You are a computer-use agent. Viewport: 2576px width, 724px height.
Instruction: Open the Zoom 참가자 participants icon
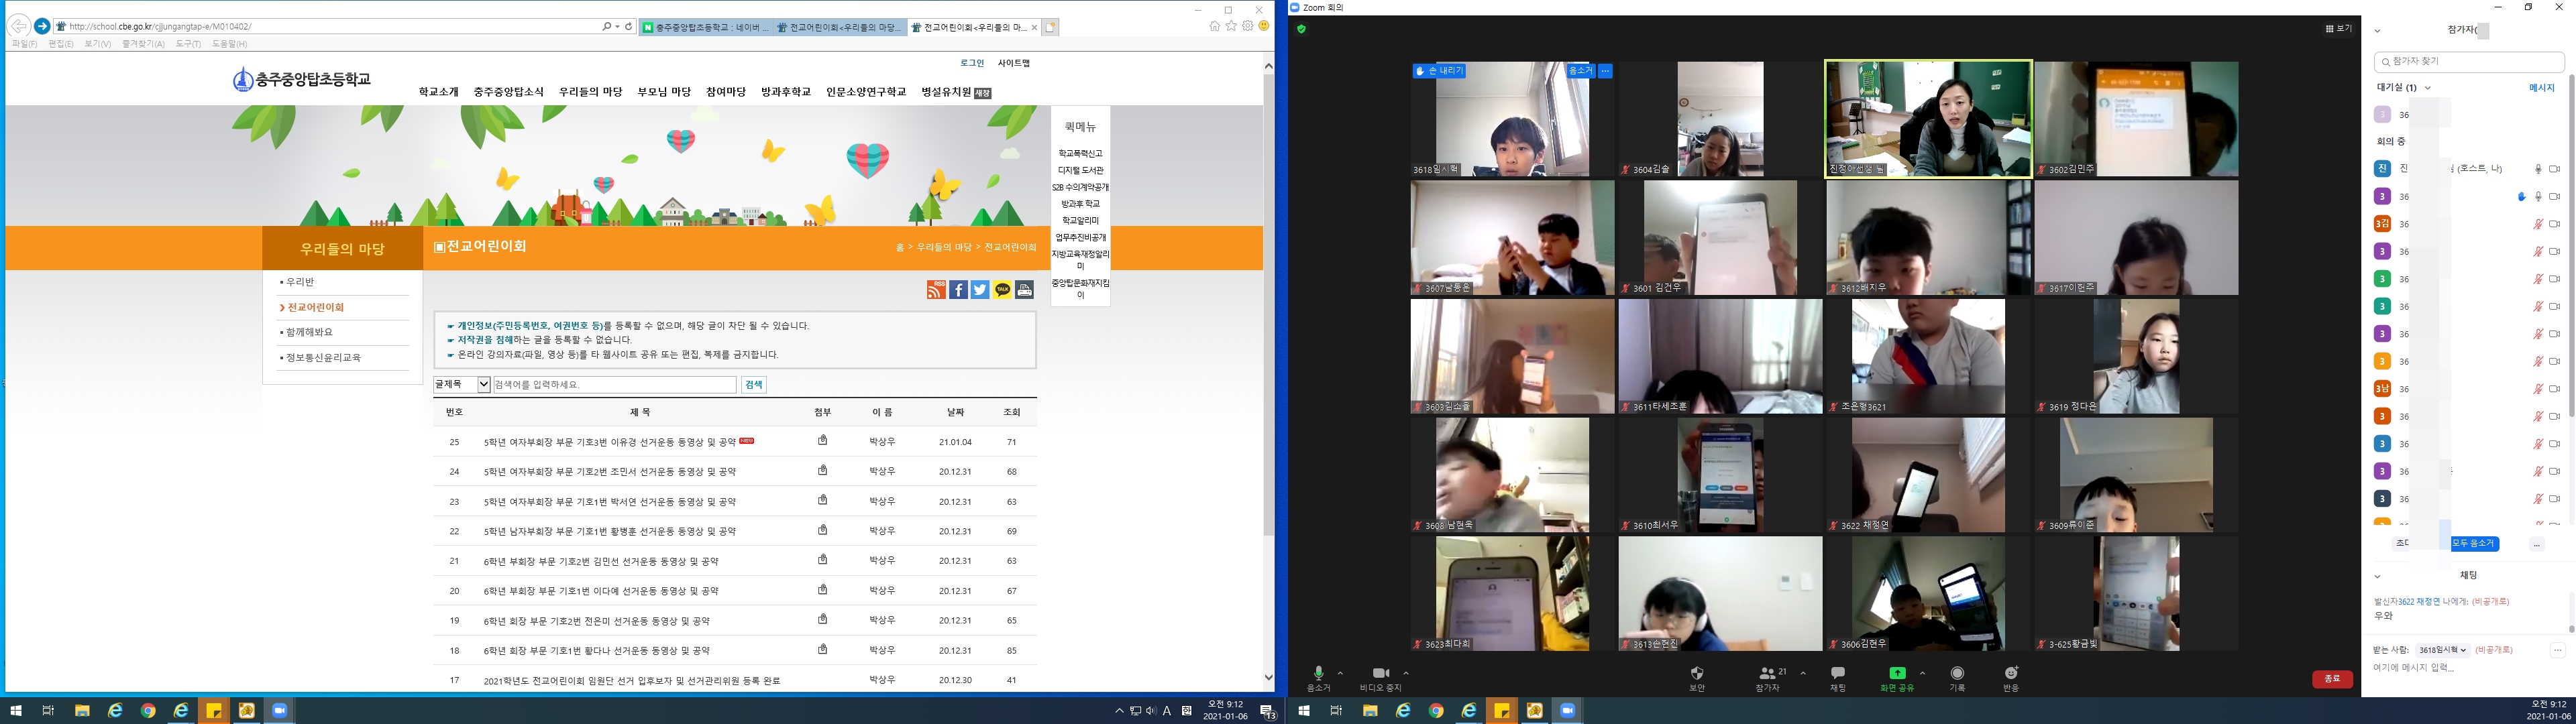coord(1768,673)
